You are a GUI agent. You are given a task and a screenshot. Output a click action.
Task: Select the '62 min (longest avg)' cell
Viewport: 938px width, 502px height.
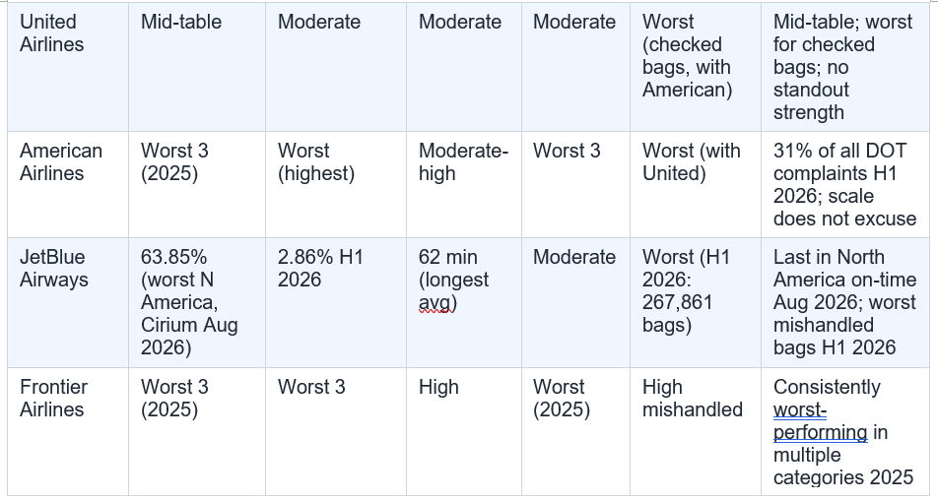point(464,302)
